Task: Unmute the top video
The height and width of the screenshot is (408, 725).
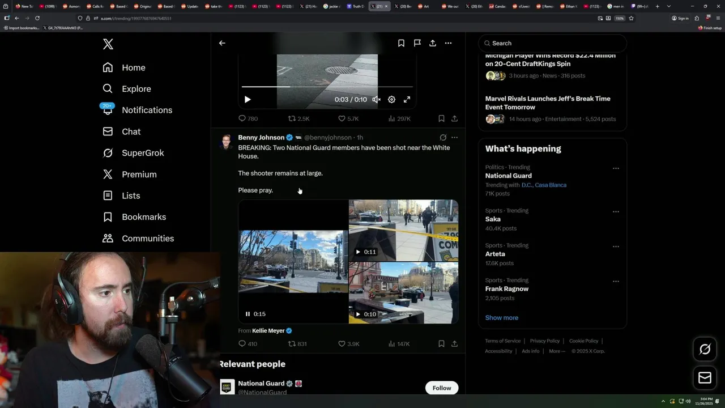Action: pos(376,99)
